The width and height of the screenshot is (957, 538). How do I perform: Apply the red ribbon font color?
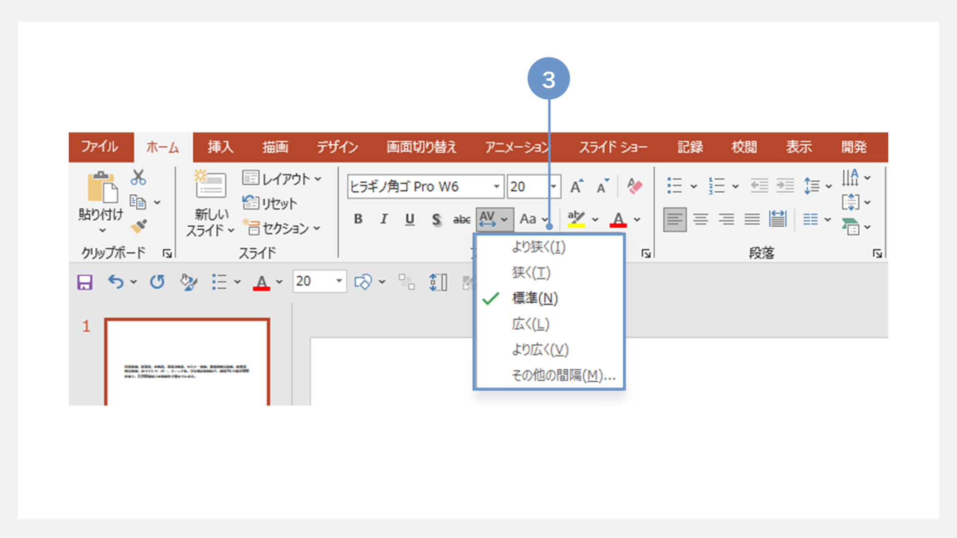tap(618, 219)
